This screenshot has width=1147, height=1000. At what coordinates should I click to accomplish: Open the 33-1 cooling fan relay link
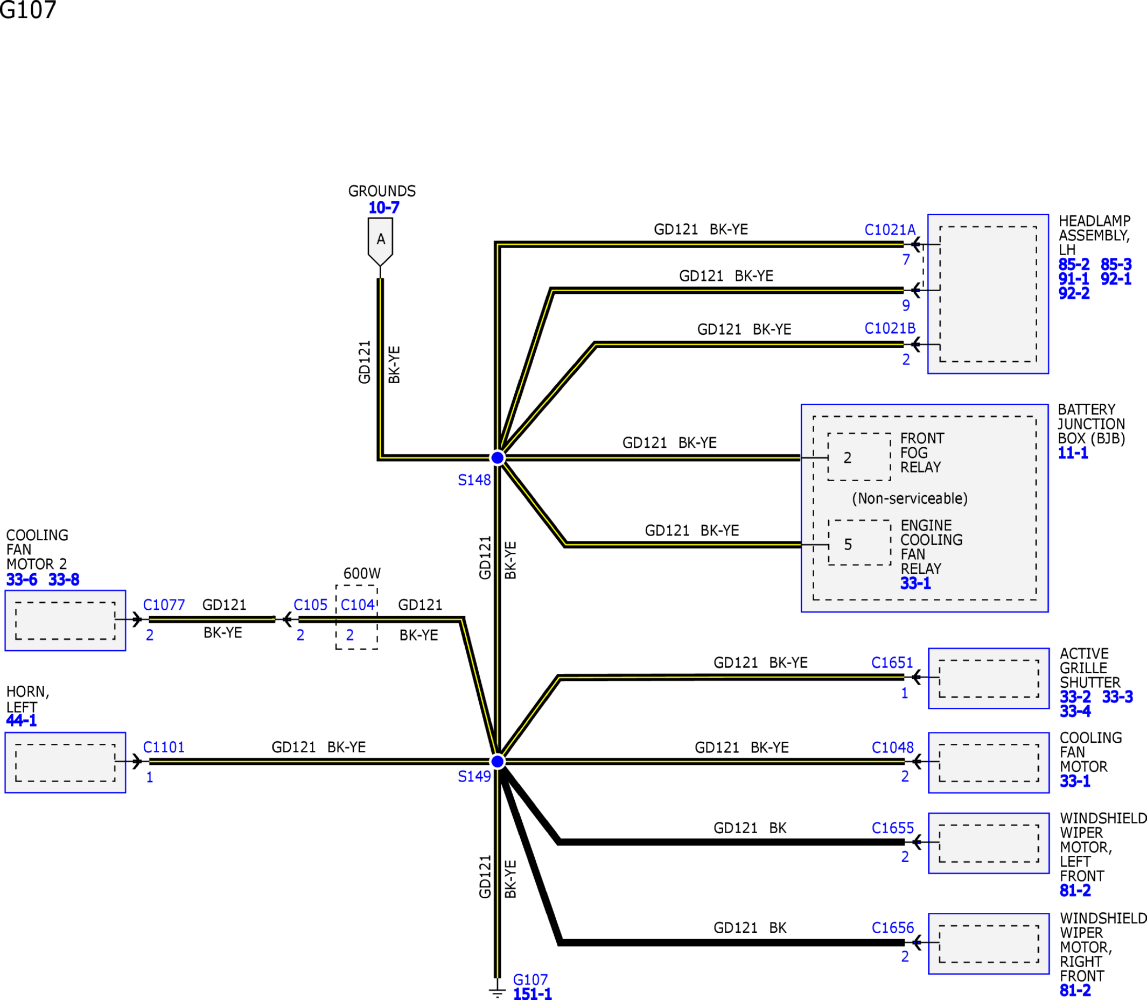tap(915, 583)
